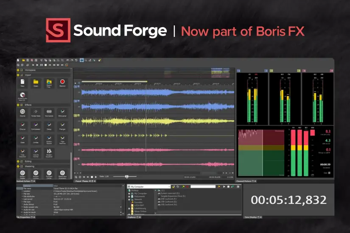
Task: Open the Tape Machine effect
Action: coord(62,139)
